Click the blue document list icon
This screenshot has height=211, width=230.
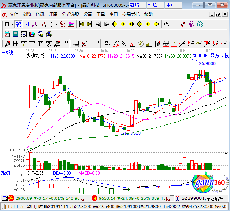click(x=27, y=24)
